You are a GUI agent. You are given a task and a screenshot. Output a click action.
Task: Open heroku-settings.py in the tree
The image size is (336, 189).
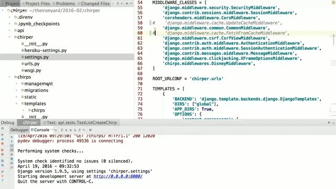pyautogui.click(x=46, y=50)
